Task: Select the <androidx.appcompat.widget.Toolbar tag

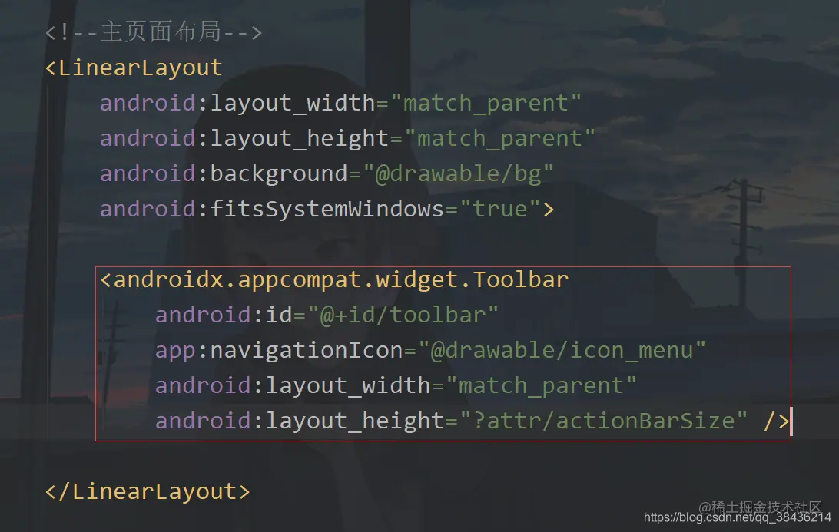Action: click(x=334, y=279)
